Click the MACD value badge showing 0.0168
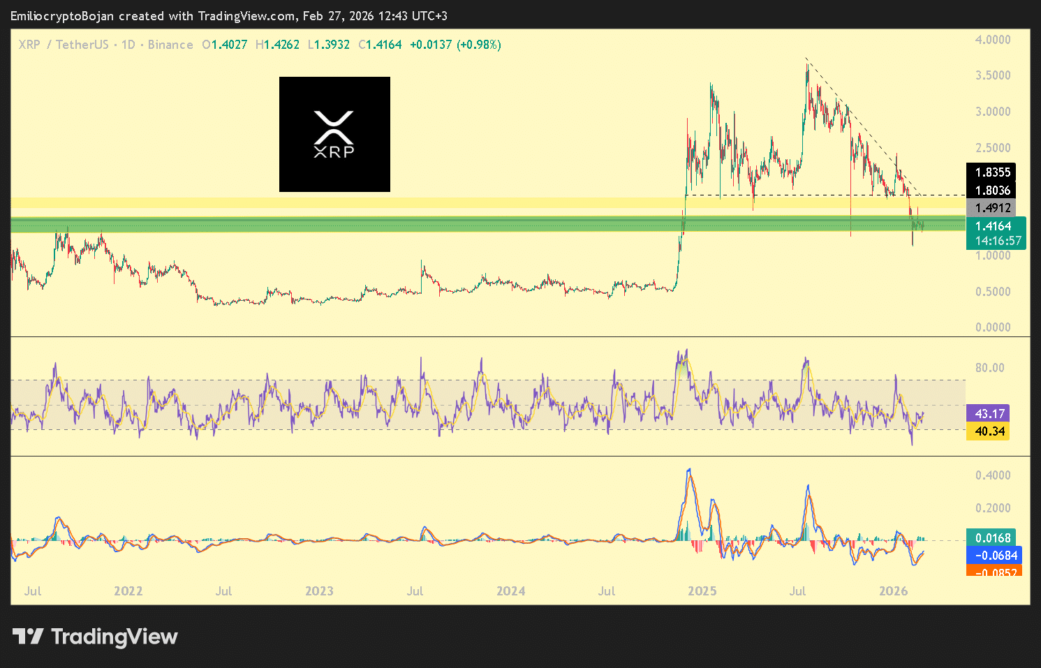 [991, 537]
